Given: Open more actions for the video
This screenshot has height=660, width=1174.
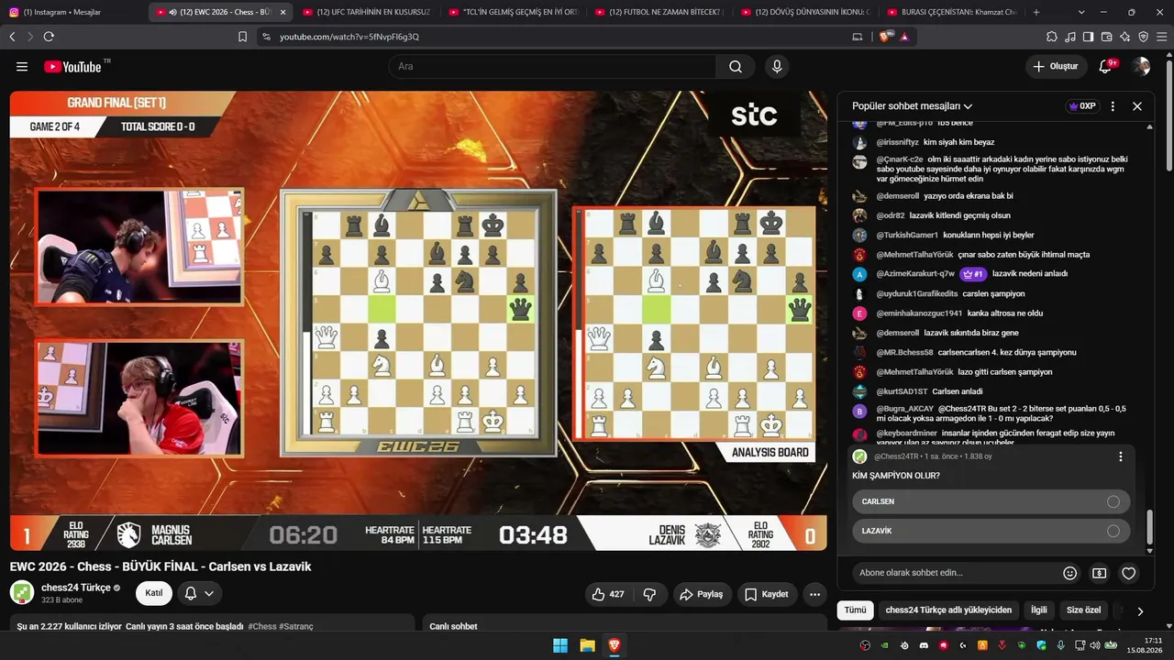Looking at the screenshot, I should [814, 594].
